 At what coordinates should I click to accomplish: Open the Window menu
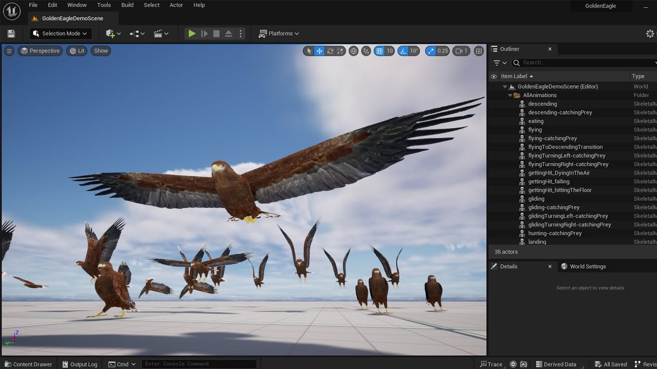(x=77, y=5)
